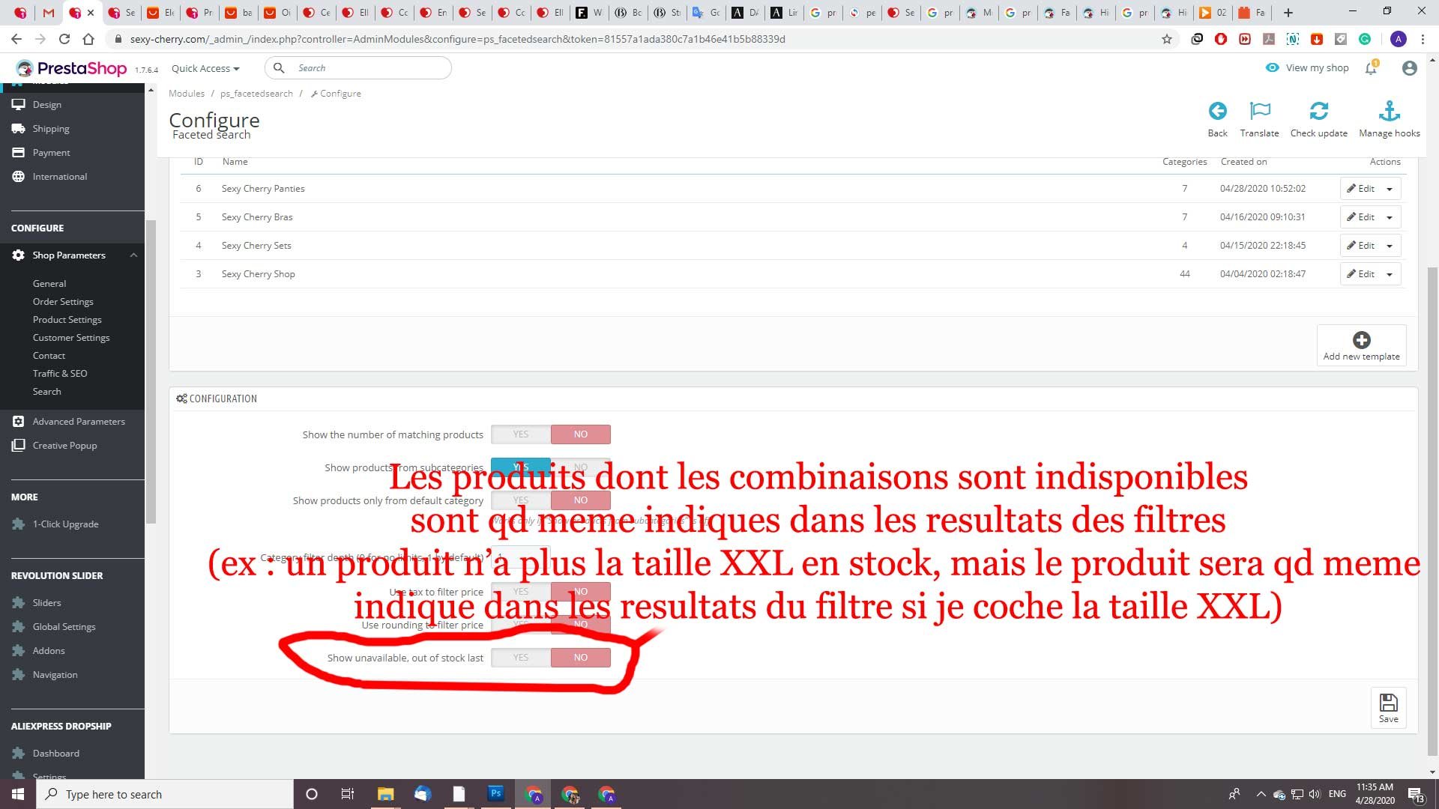Set Show unavailable out of stock last to YES
This screenshot has height=809, width=1439.
coord(521,658)
